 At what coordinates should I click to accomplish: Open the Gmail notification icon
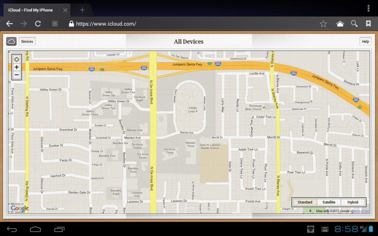[325, 229]
